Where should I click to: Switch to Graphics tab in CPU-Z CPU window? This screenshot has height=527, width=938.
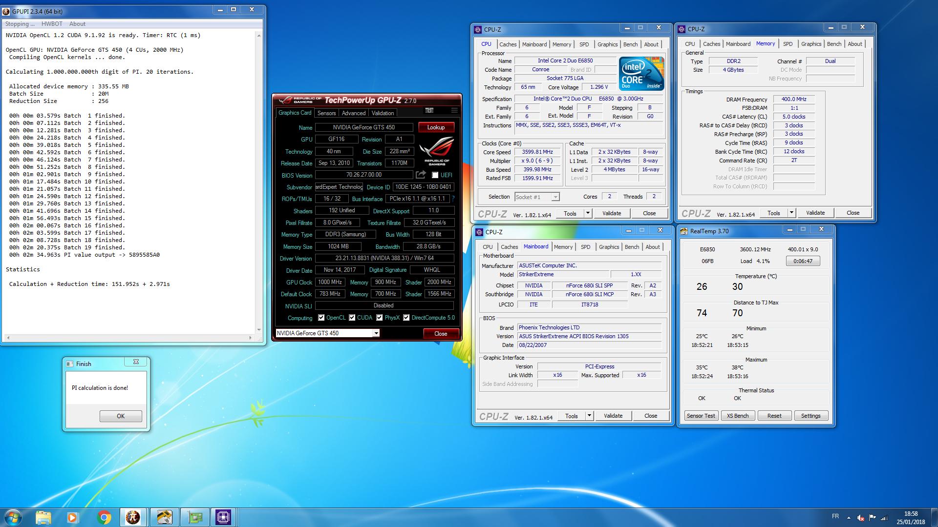click(x=607, y=44)
